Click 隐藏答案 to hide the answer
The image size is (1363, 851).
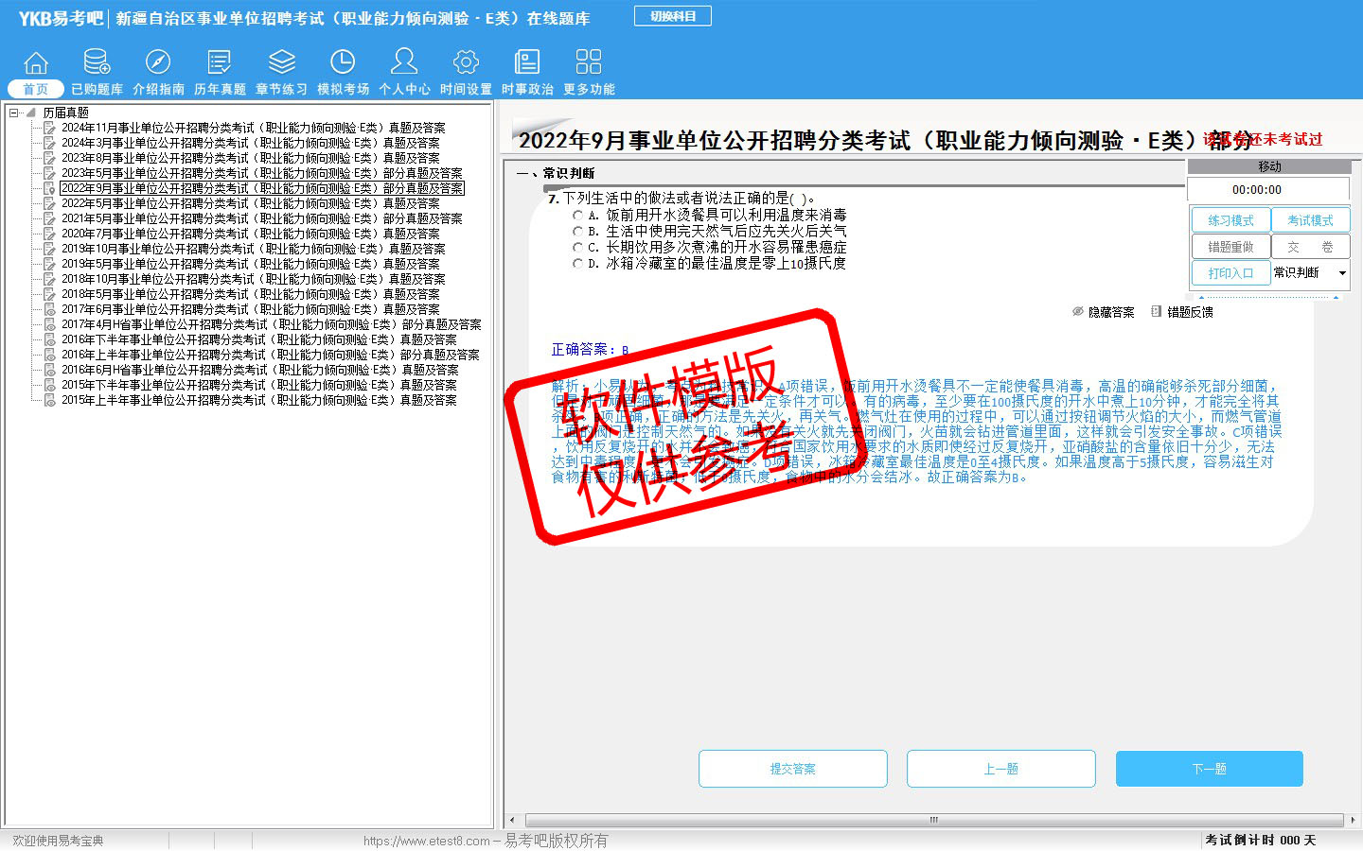(x=1104, y=312)
